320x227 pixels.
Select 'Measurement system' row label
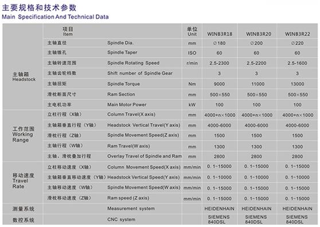[131, 209]
